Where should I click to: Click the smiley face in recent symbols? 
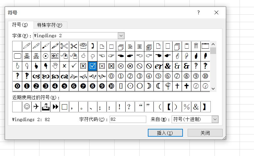pyautogui.click(x=27, y=107)
